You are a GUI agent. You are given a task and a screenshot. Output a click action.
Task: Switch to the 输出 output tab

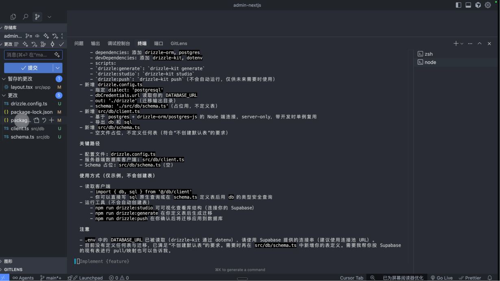pos(96,44)
